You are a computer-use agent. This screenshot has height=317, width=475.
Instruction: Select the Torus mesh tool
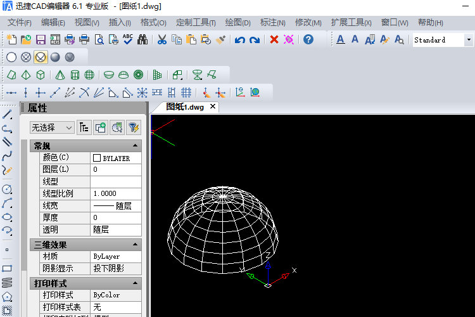click(139, 75)
